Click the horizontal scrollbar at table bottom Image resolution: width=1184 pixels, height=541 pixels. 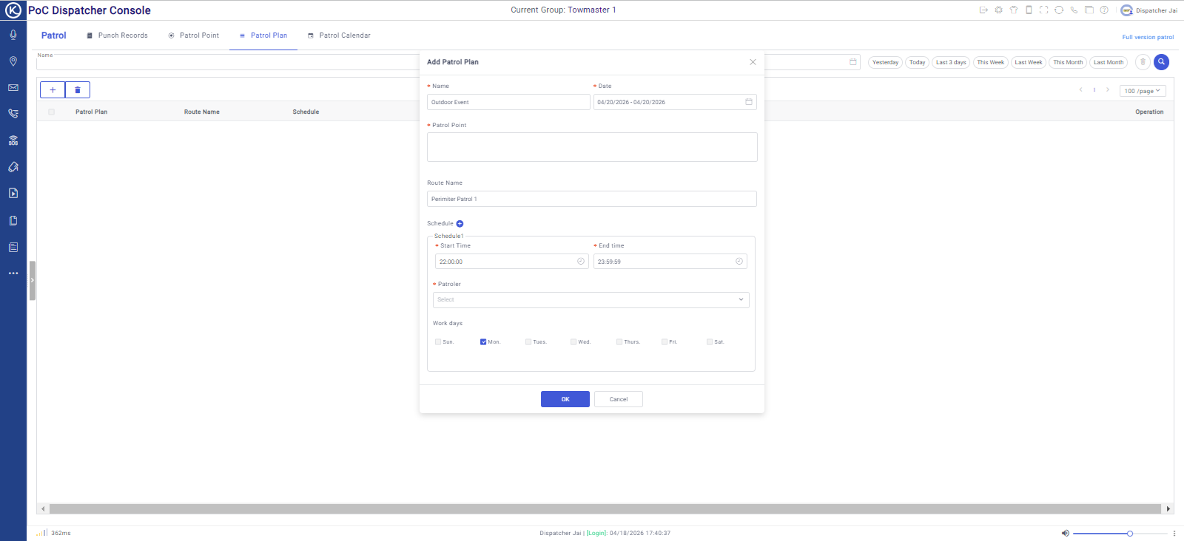605,508
